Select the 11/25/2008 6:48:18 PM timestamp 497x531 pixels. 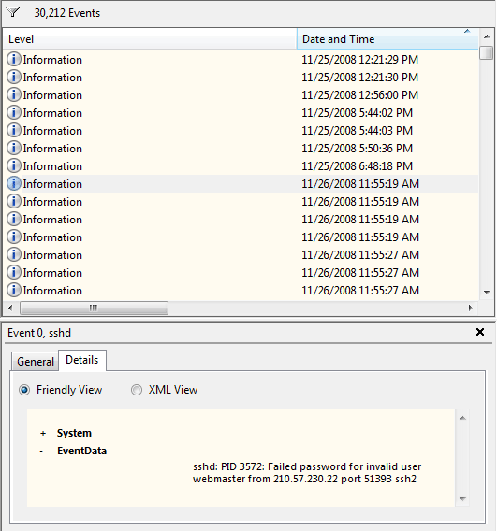point(357,166)
